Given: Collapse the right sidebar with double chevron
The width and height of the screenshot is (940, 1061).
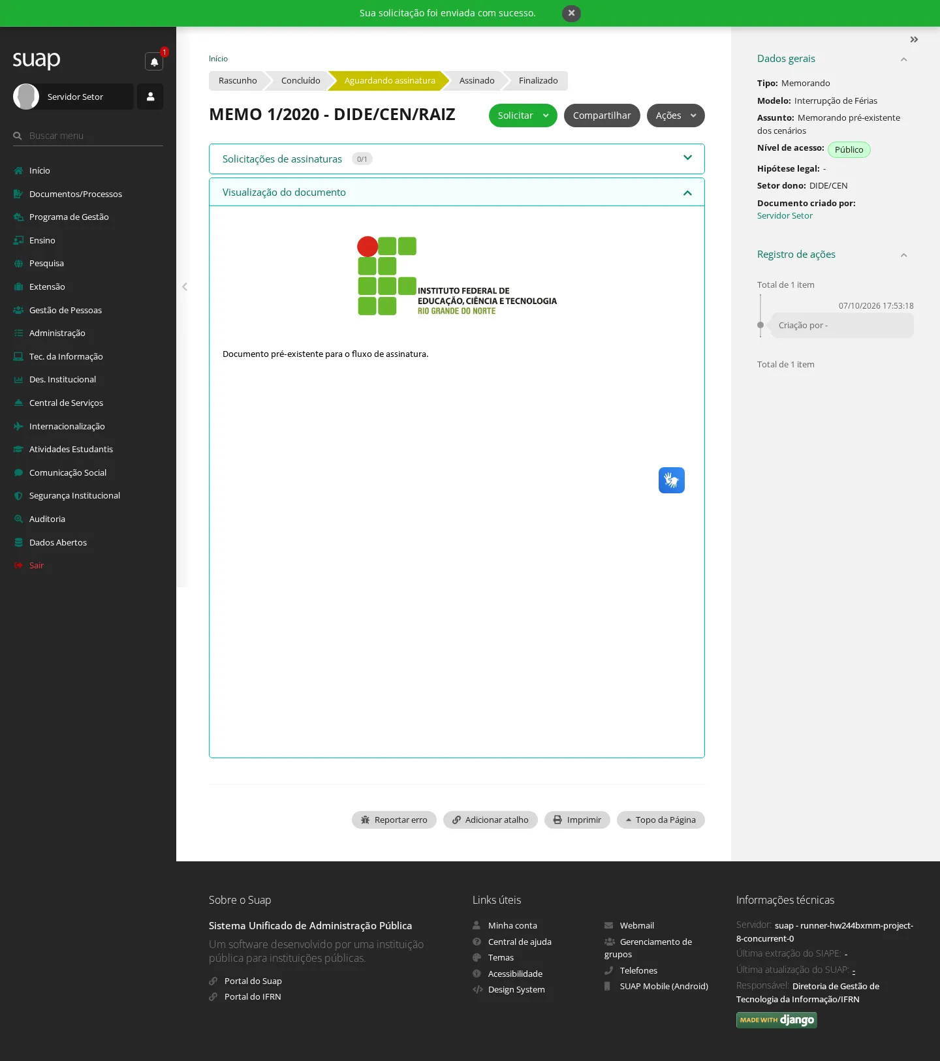Looking at the screenshot, I should [x=914, y=40].
